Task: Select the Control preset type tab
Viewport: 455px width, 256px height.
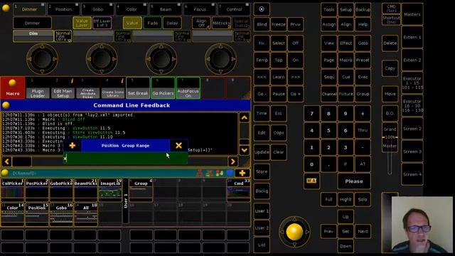Action: (234, 9)
